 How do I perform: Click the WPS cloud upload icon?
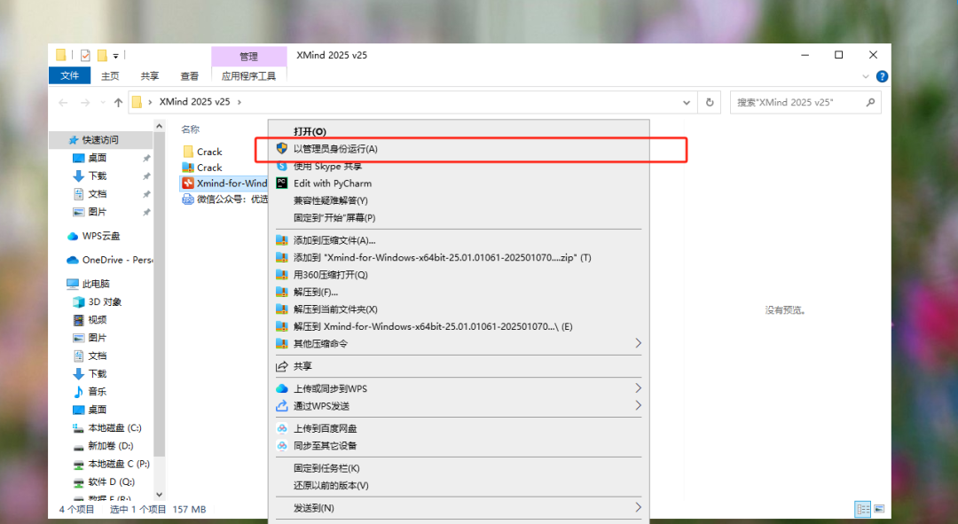click(x=282, y=388)
